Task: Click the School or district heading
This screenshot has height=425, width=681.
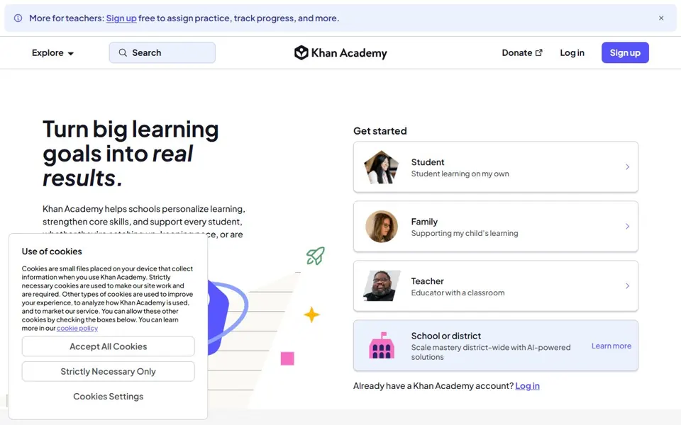Action: pyautogui.click(x=446, y=336)
